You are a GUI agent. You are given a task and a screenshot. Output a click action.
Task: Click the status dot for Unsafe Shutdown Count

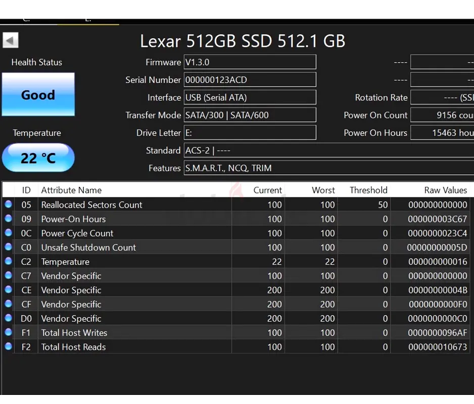(9, 247)
